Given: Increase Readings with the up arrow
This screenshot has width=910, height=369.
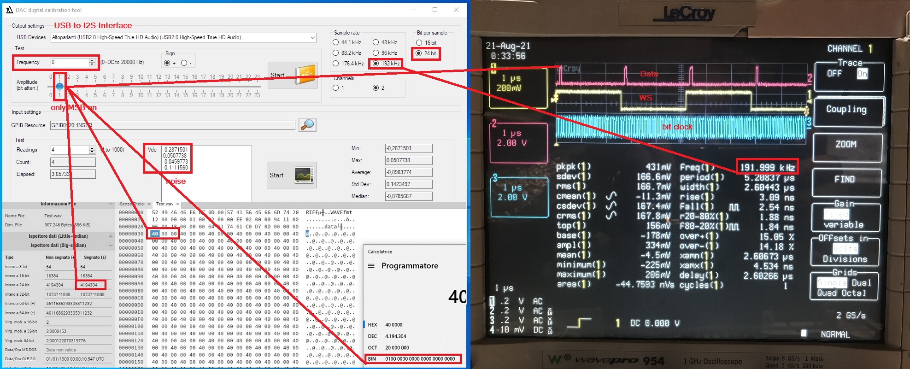Looking at the screenshot, I should tap(92, 148).
